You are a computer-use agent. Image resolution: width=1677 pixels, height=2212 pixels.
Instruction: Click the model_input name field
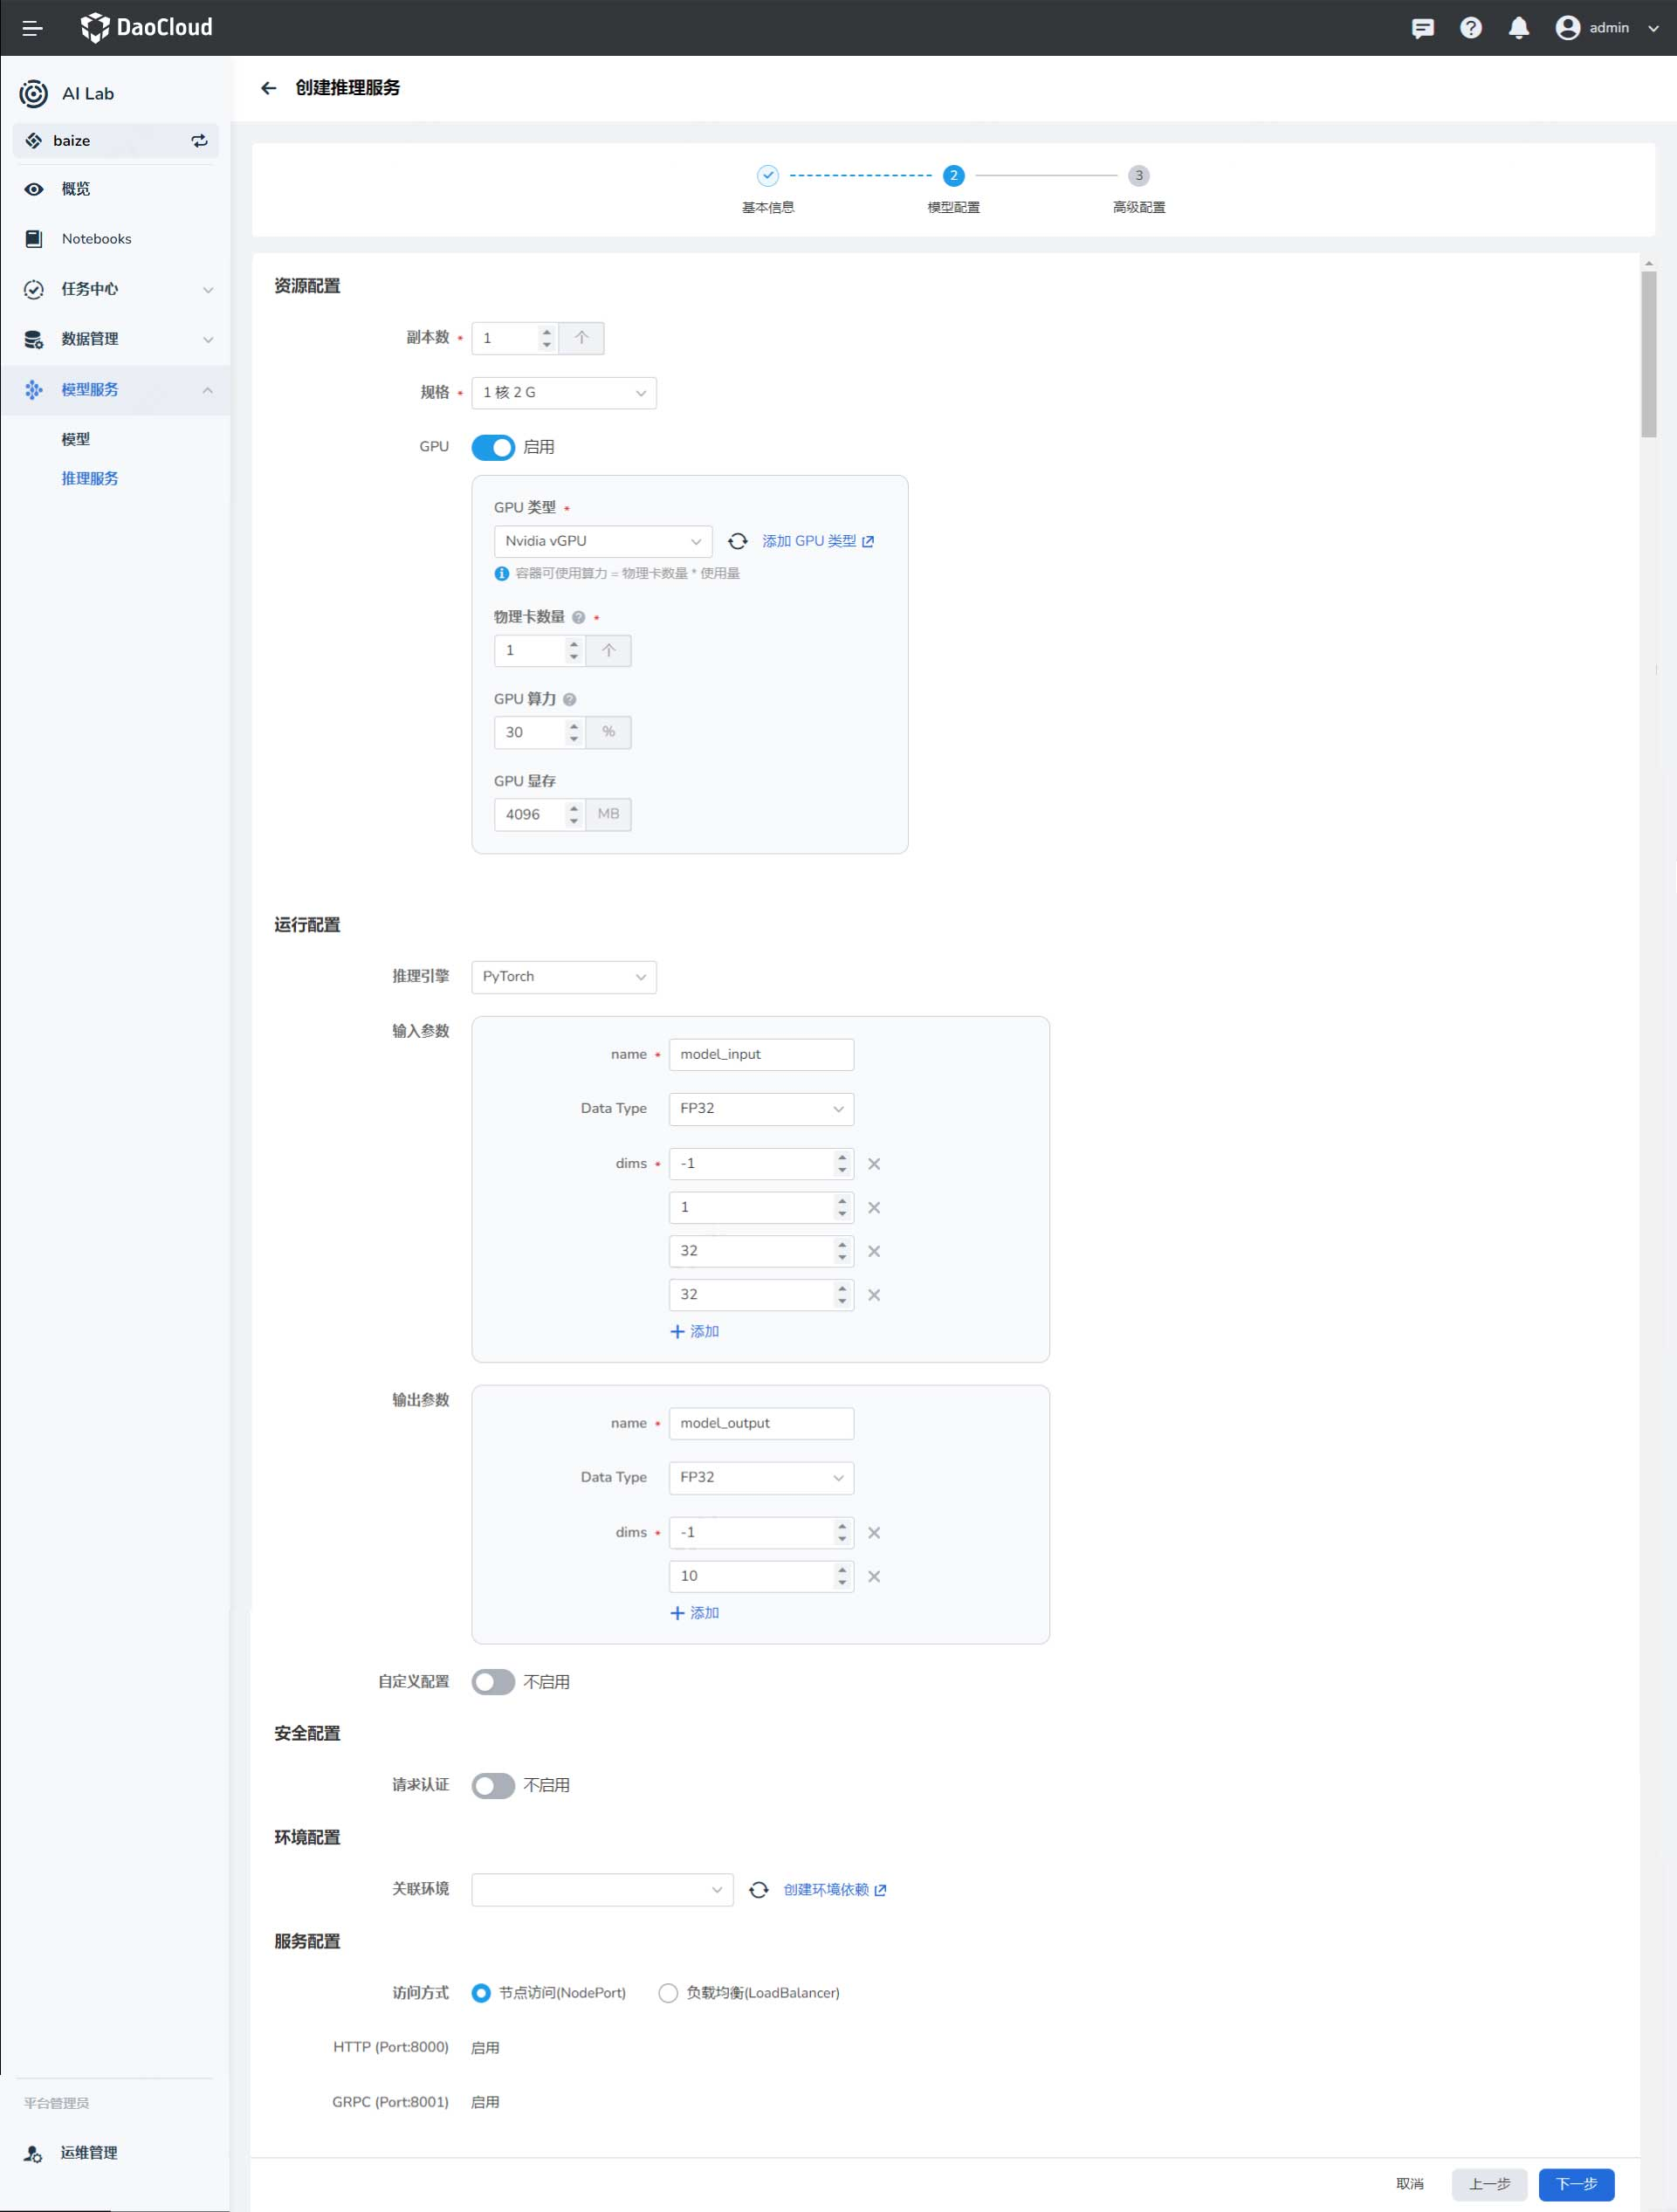pos(760,1054)
